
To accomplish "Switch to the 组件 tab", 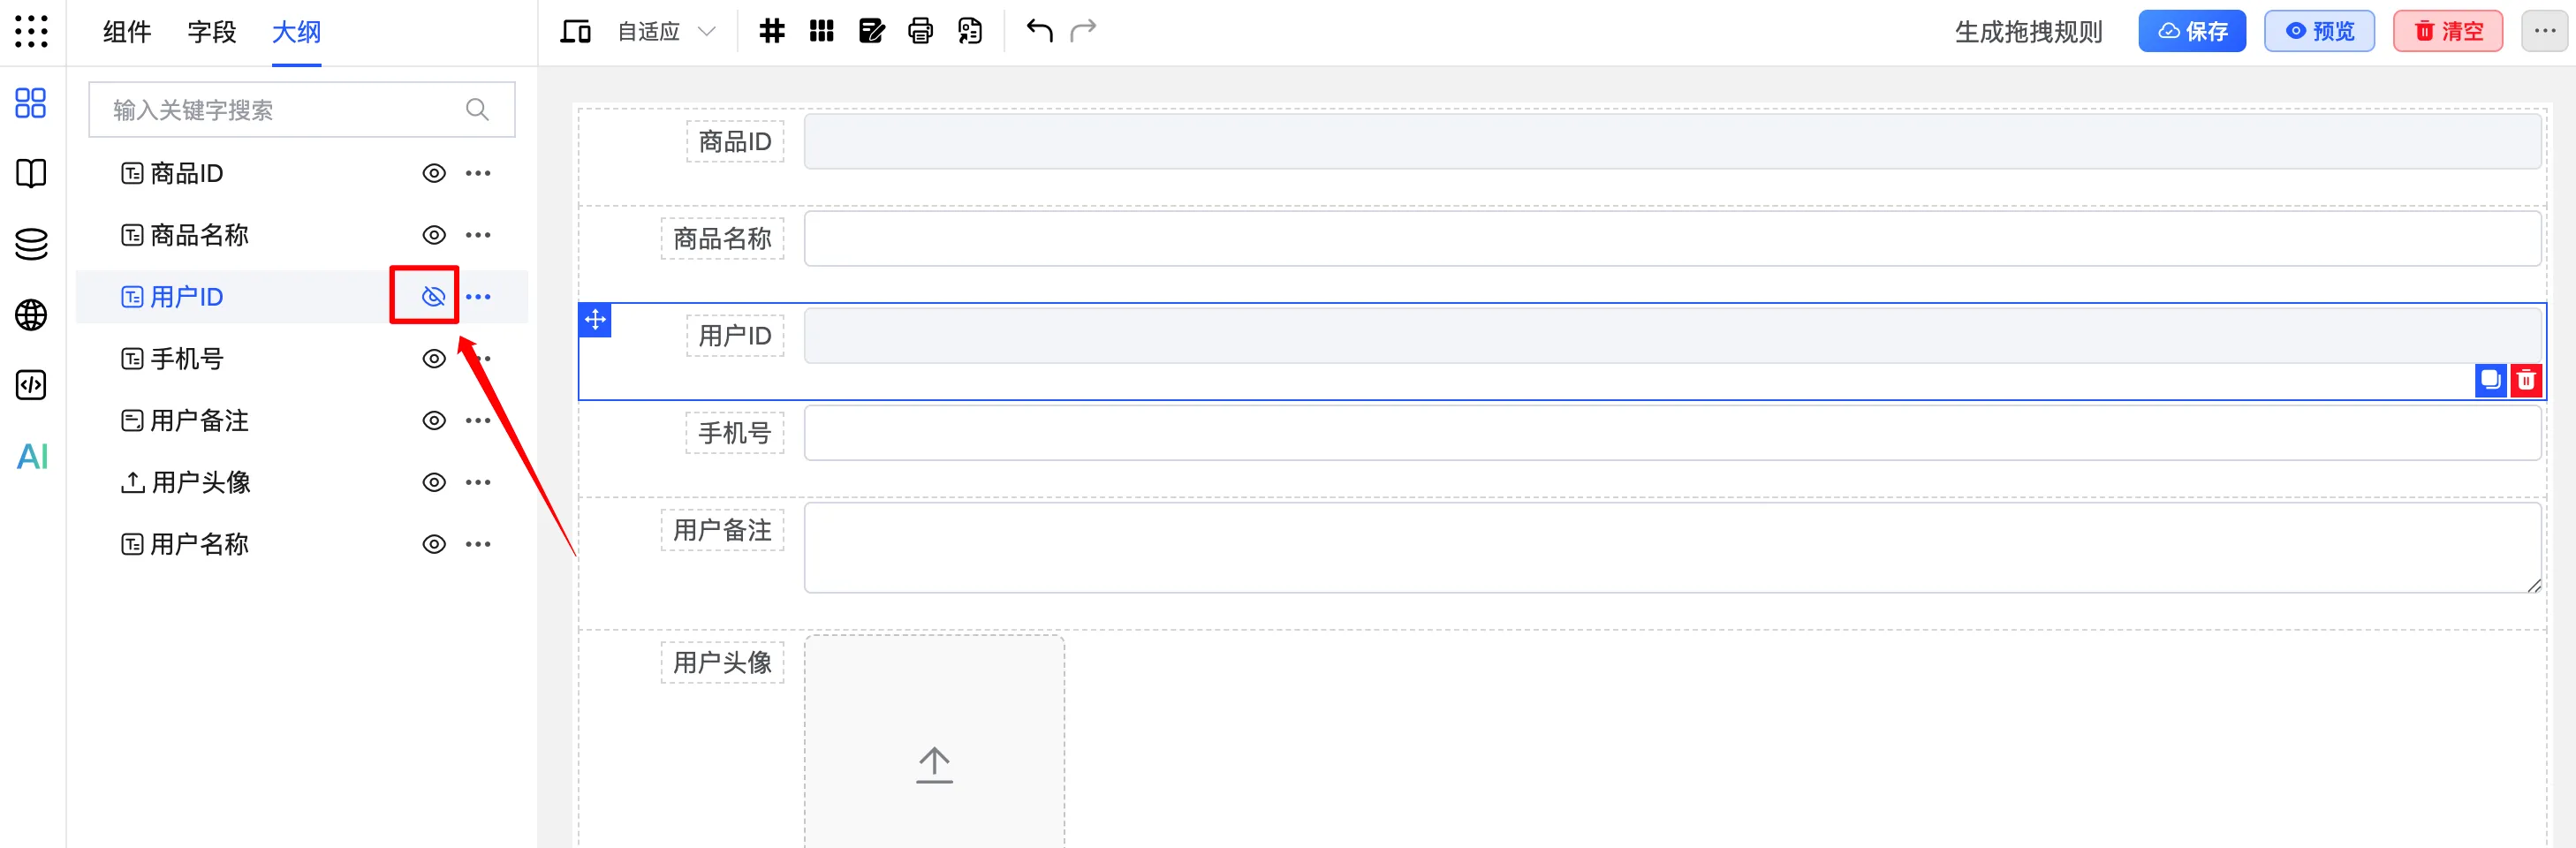I will coord(127,32).
